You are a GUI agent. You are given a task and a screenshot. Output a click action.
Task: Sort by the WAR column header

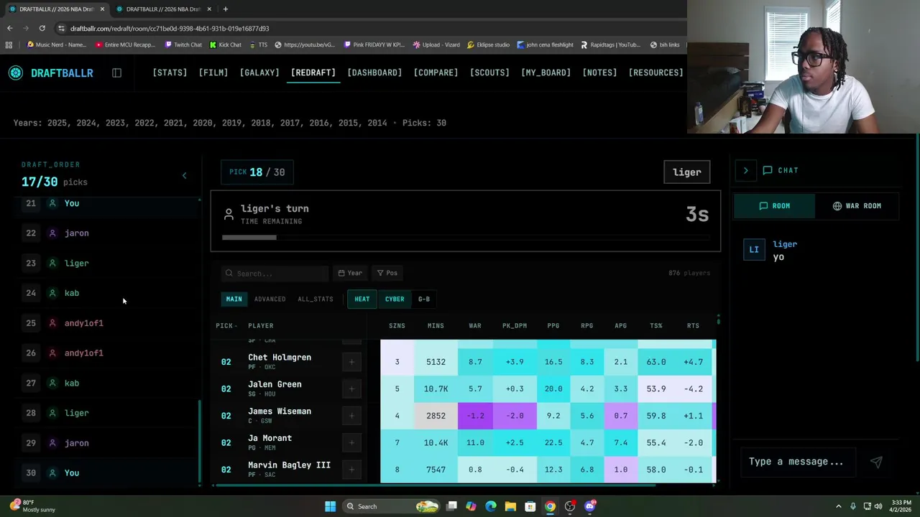click(x=475, y=326)
